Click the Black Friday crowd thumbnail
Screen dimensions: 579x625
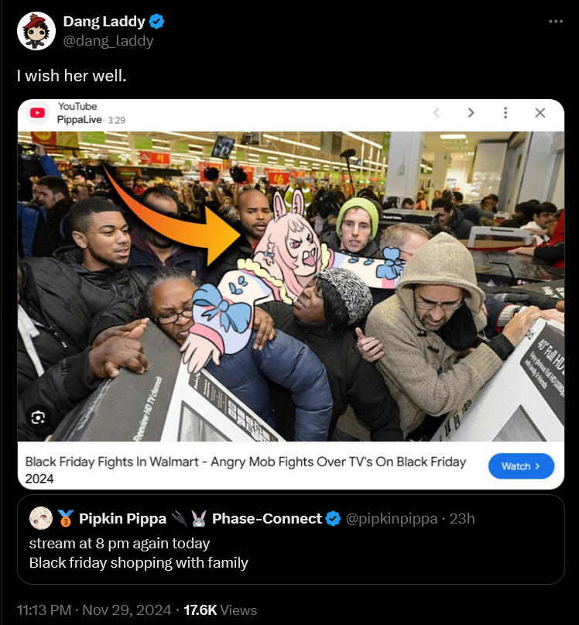coord(291,287)
